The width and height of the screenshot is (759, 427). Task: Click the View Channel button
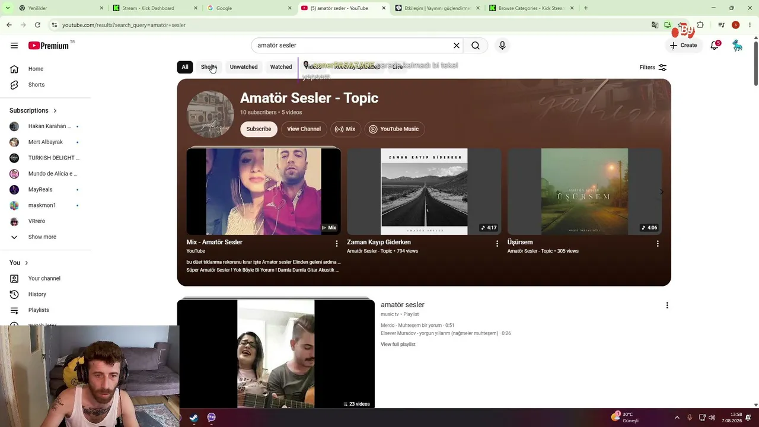pos(304,129)
